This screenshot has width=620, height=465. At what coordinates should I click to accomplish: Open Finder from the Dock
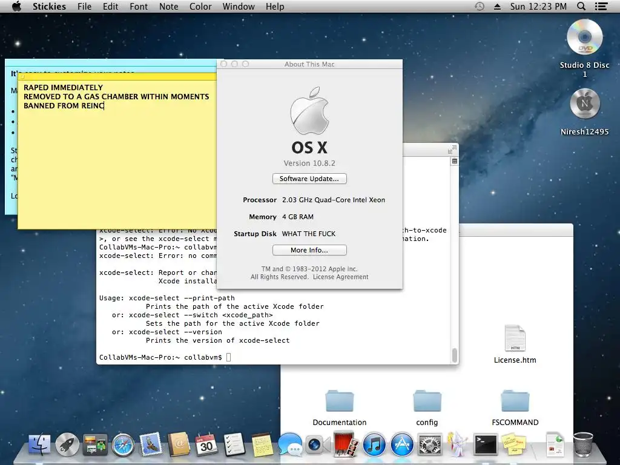pos(39,444)
